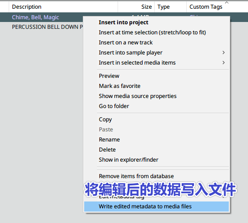
Task: Choose Insert on a new track
Action: 156,43
